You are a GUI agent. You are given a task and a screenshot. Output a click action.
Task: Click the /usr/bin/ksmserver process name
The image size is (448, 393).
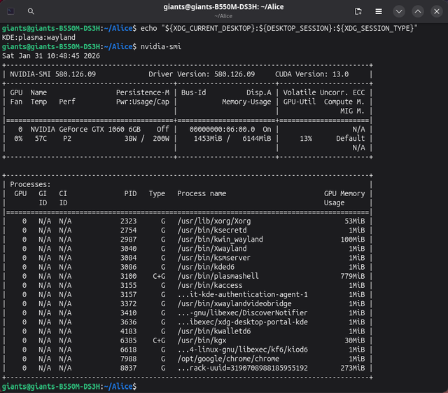214,258
